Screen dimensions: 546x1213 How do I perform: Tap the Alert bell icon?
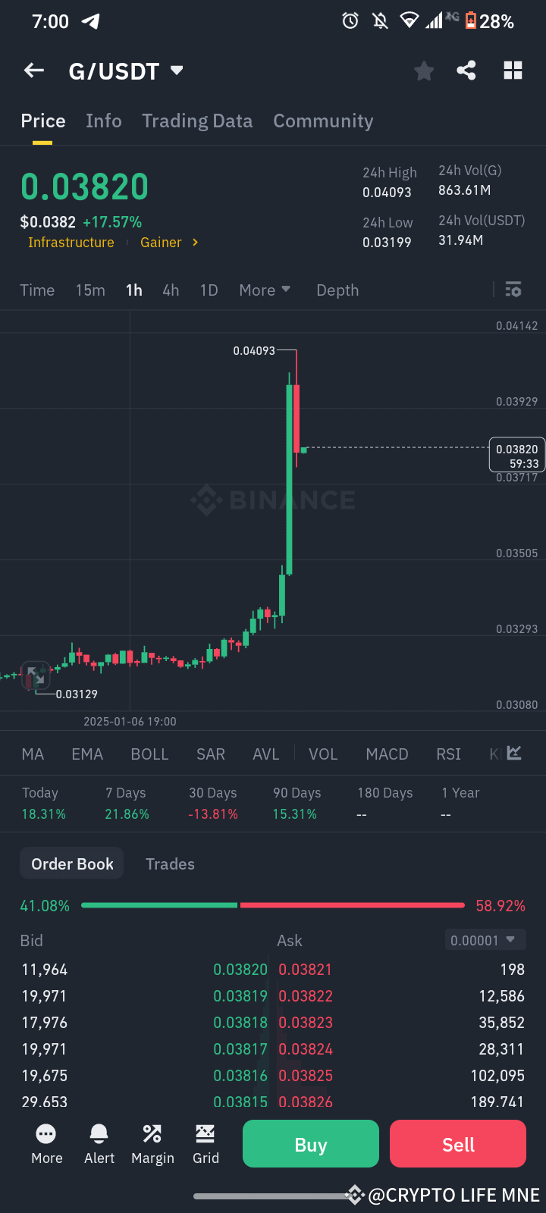(x=99, y=1143)
